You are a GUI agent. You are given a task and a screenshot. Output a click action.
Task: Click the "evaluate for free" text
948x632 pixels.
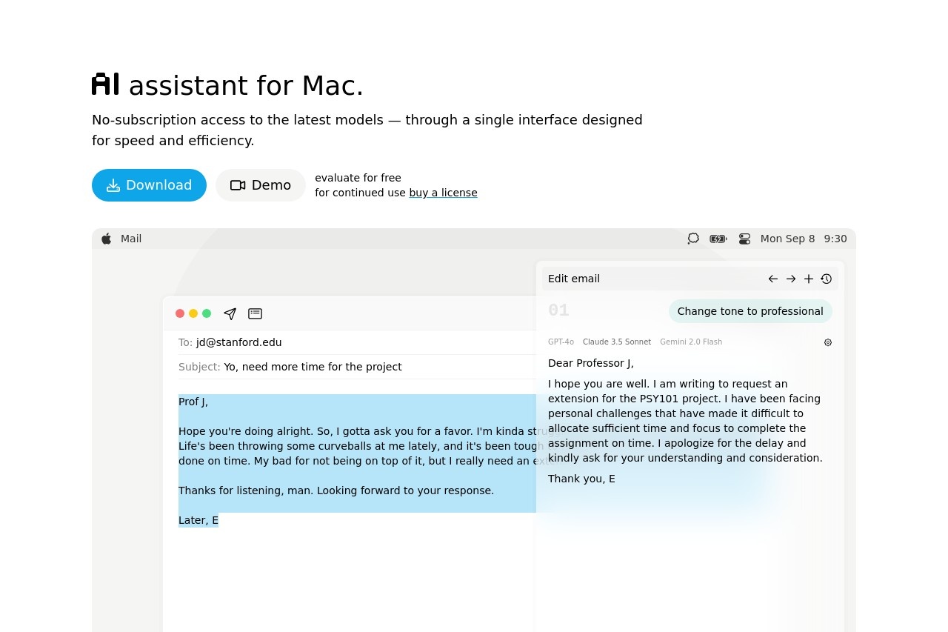coord(358,178)
